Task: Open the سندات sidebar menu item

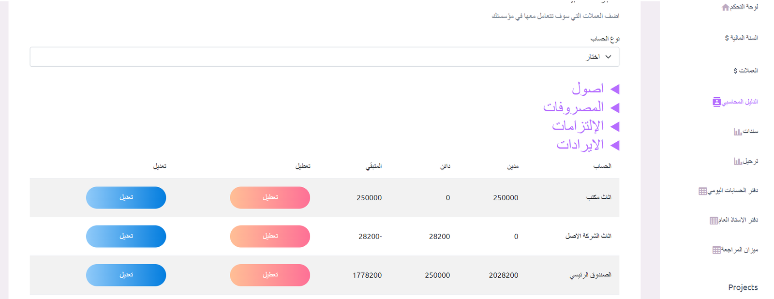Action: [750, 132]
